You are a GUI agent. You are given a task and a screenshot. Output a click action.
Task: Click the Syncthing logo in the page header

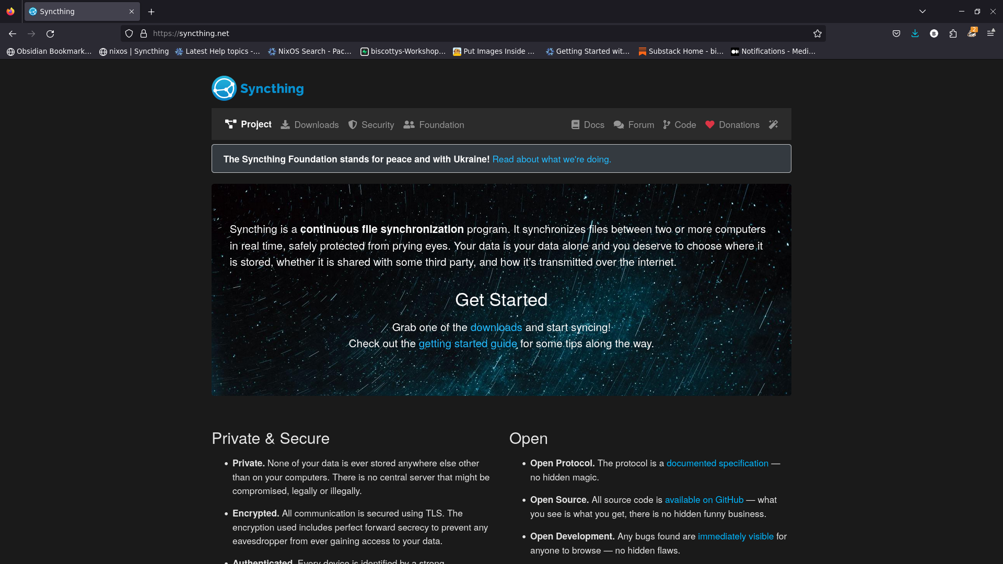[258, 88]
